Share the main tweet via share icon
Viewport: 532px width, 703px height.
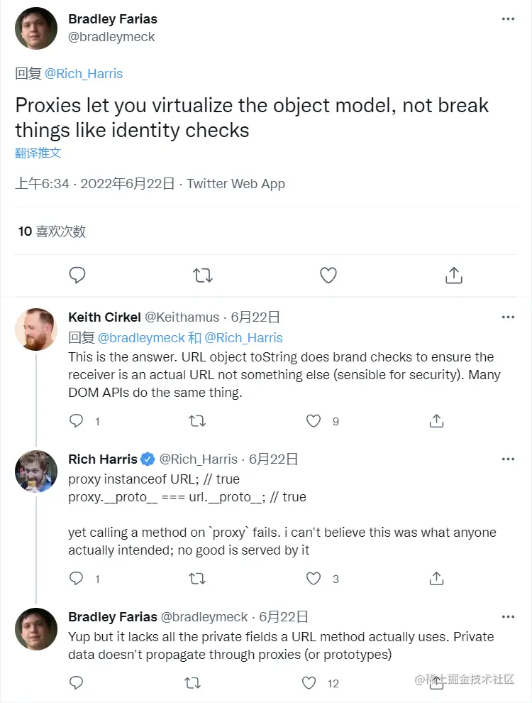point(454,275)
